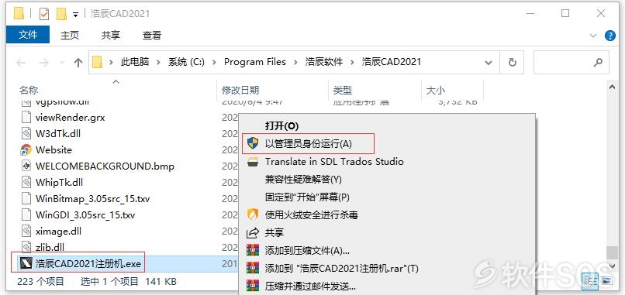Switch to large icons view button

point(606,280)
